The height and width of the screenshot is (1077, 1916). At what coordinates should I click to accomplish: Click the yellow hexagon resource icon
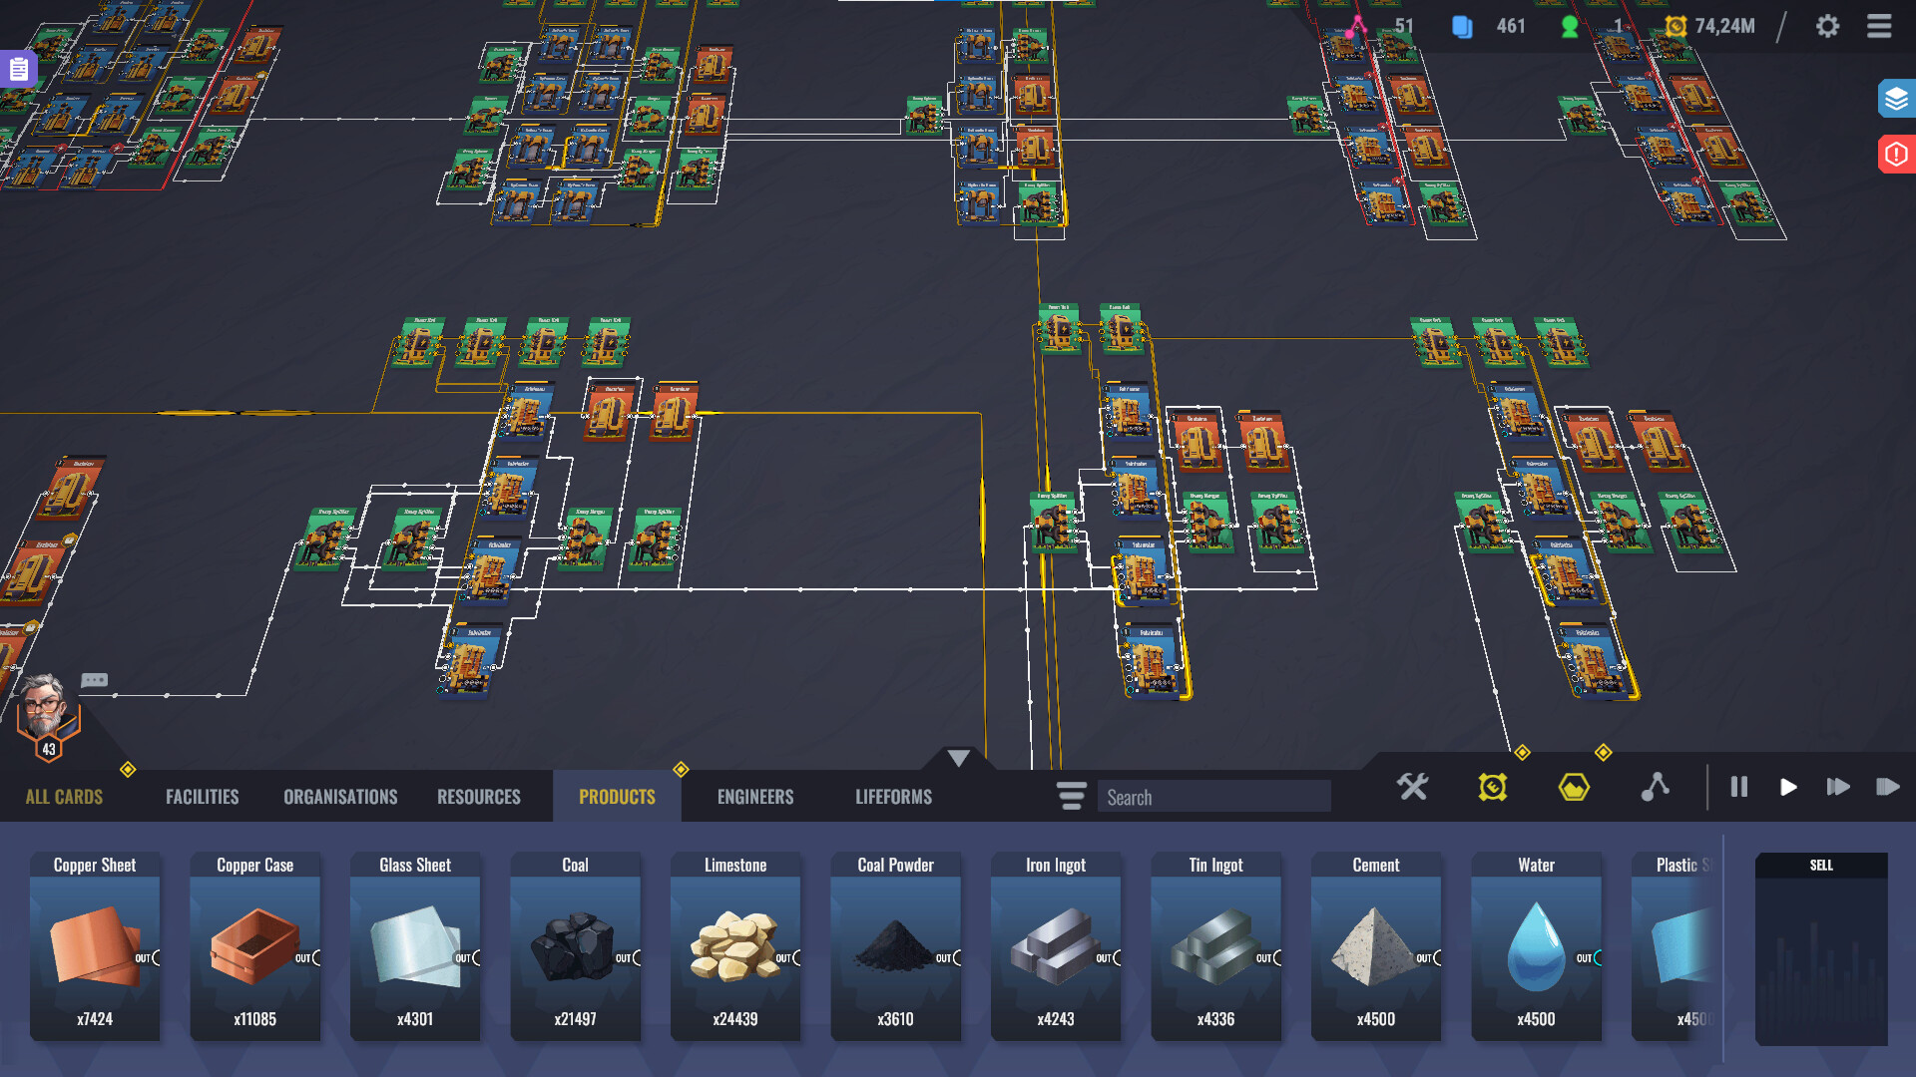coord(1573,787)
